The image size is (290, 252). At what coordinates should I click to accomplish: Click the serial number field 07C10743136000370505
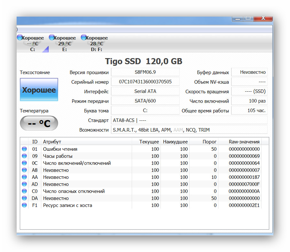[145, 82]
